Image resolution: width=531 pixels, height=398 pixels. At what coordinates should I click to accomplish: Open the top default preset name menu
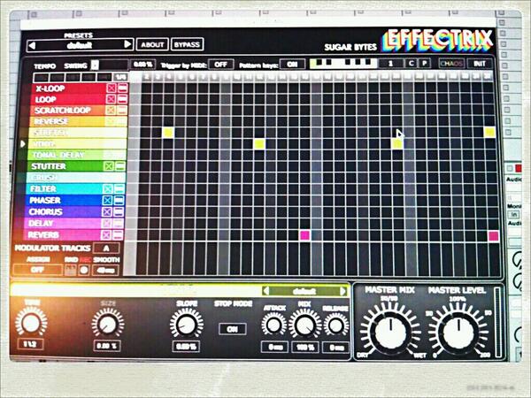click(80, 45)
